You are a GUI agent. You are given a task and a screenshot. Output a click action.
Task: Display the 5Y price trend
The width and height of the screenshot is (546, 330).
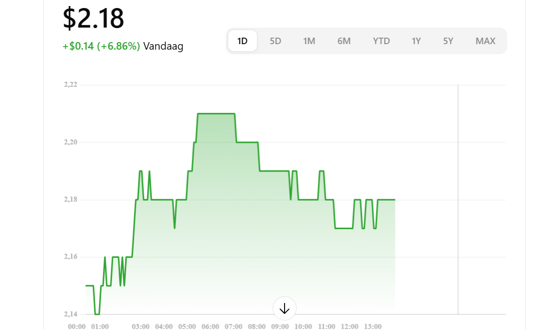tap(448, 41)
